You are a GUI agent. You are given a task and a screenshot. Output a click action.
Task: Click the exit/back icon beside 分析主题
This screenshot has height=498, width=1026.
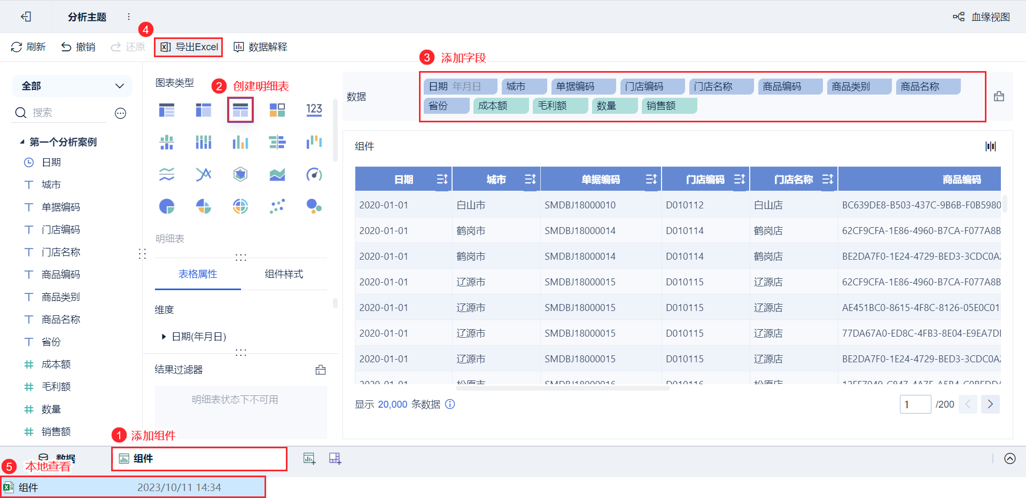[26, 17]
